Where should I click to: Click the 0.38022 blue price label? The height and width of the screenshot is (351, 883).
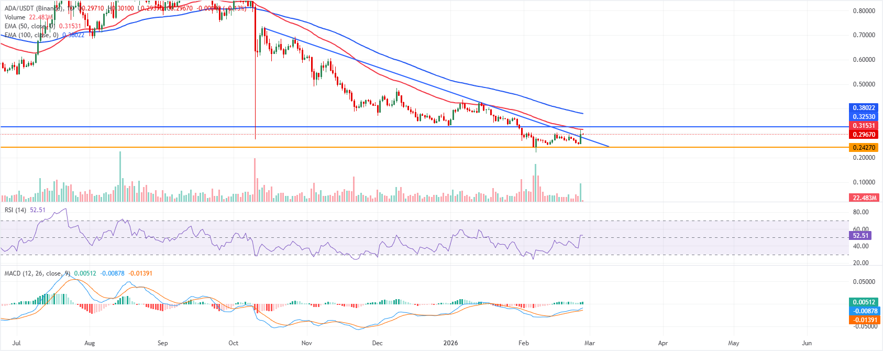[864, 108]
